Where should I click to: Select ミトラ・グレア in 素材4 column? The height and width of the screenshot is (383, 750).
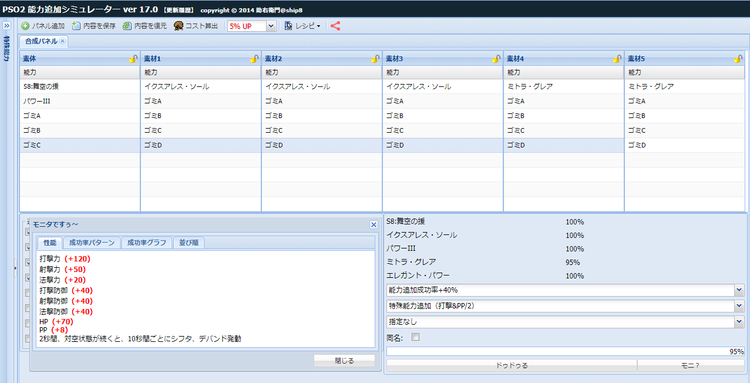(564, 86)
